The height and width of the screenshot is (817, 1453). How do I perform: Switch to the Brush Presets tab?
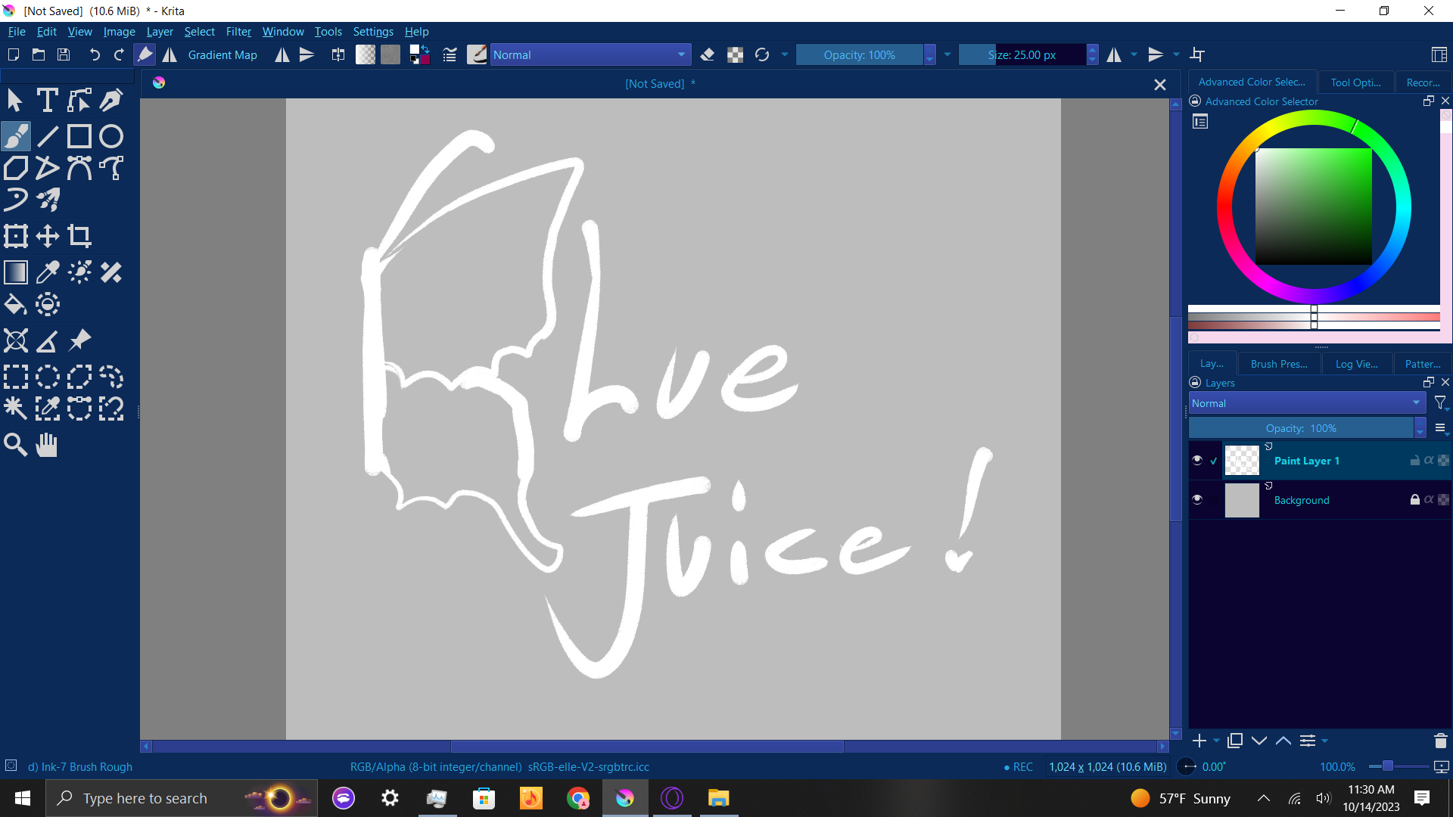[1278, 364]
